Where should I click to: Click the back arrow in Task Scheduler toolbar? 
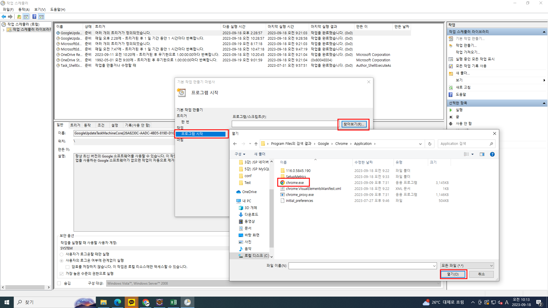point(4,17)
